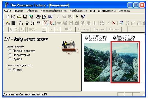Click the red X cancel icon
Viewport: 148px width, 99px height.
point(114,23)
